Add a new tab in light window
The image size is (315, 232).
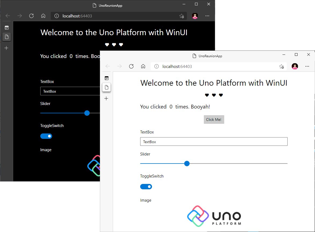[106, 99]
